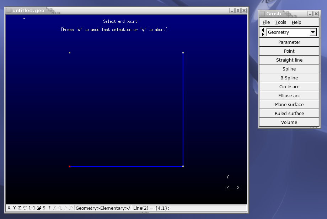Open the Help menu
The image size is (327, 219).
[x=296, y=22]
